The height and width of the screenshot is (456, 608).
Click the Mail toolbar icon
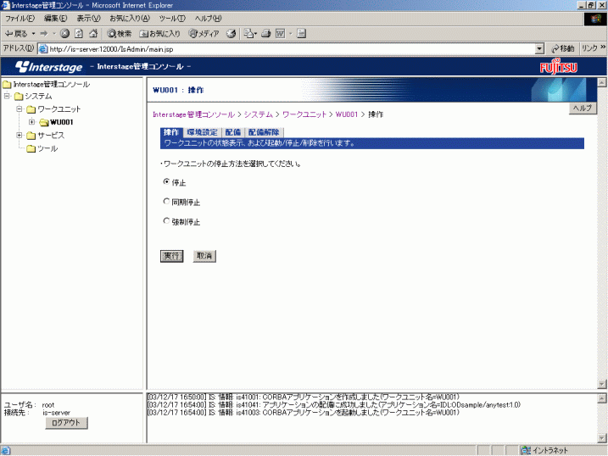pyautogui.click(x=248, y=34)
